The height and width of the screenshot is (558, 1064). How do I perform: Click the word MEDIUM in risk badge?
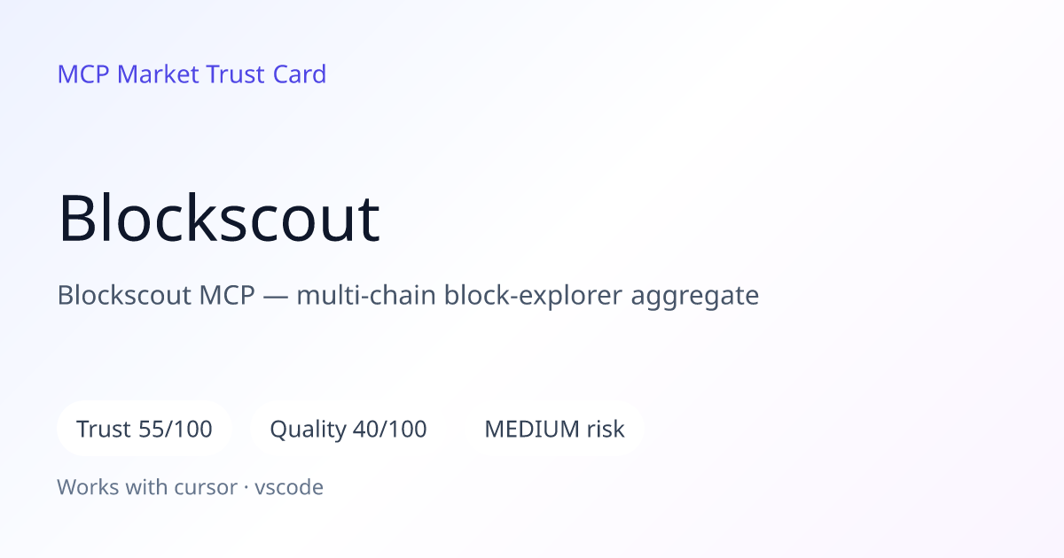(x=532, y=430)
